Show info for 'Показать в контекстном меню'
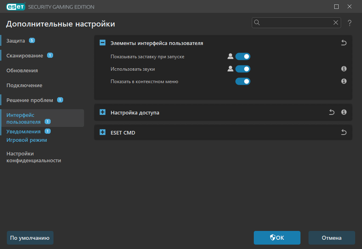 pyautogui.click(x=344, y=81)
